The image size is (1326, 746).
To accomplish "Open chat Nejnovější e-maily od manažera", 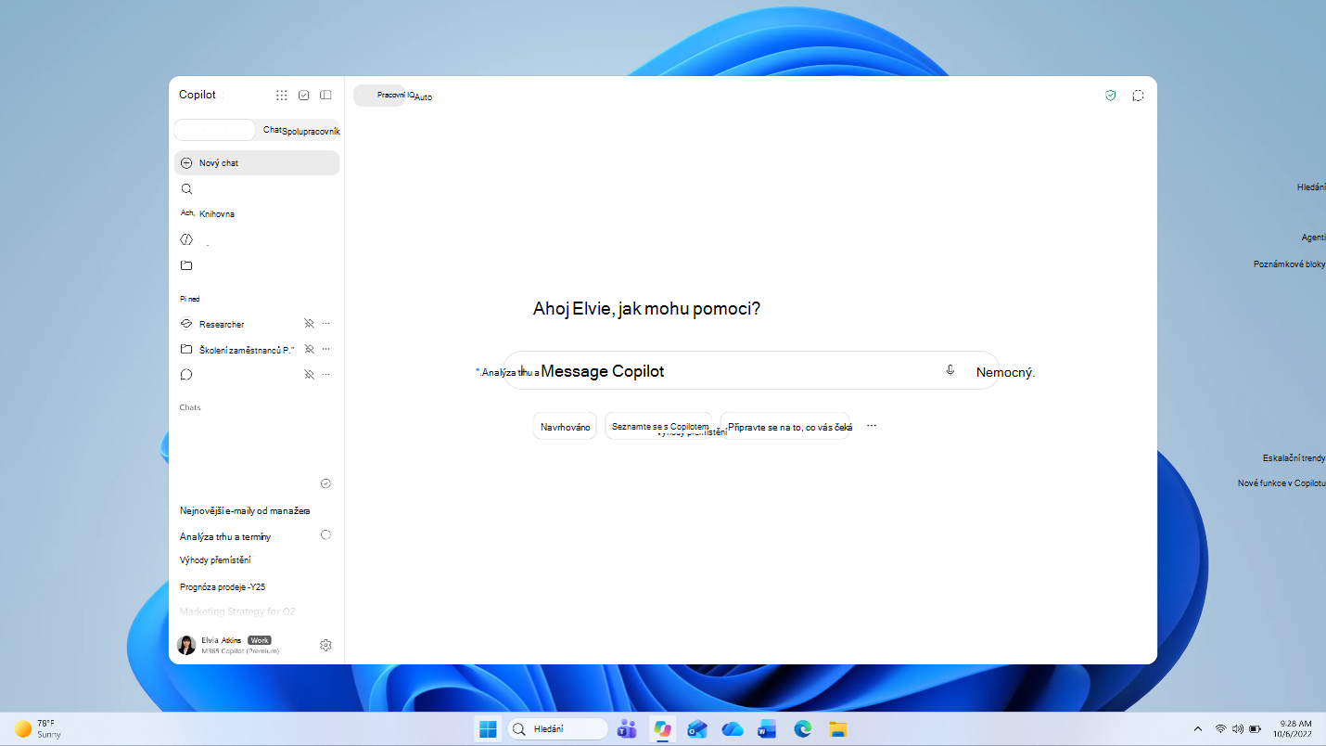I will point(245,511).
